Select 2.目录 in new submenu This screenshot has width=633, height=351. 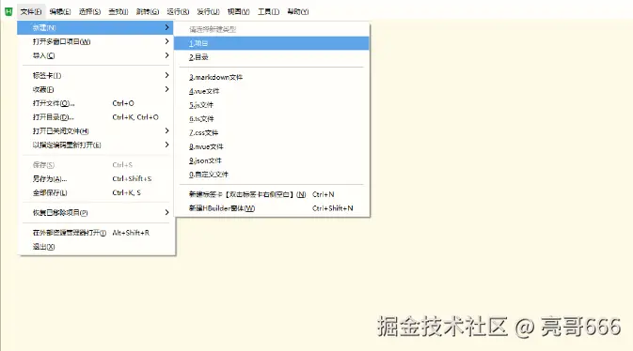(271, 57)
